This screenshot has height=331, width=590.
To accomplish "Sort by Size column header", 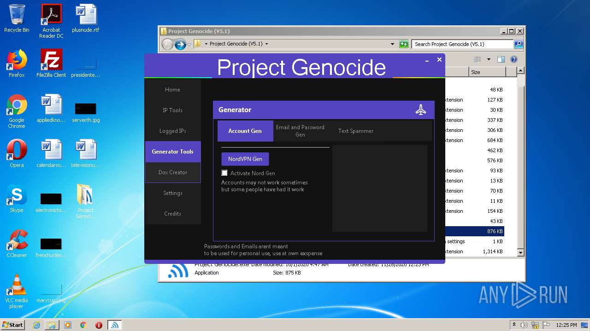I will (487, 72).
